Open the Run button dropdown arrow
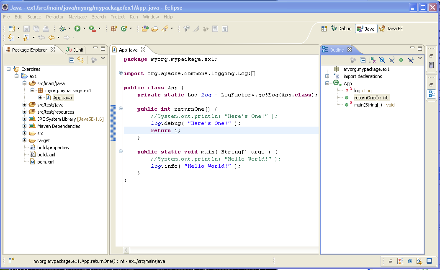 click(x=84, y=29)
